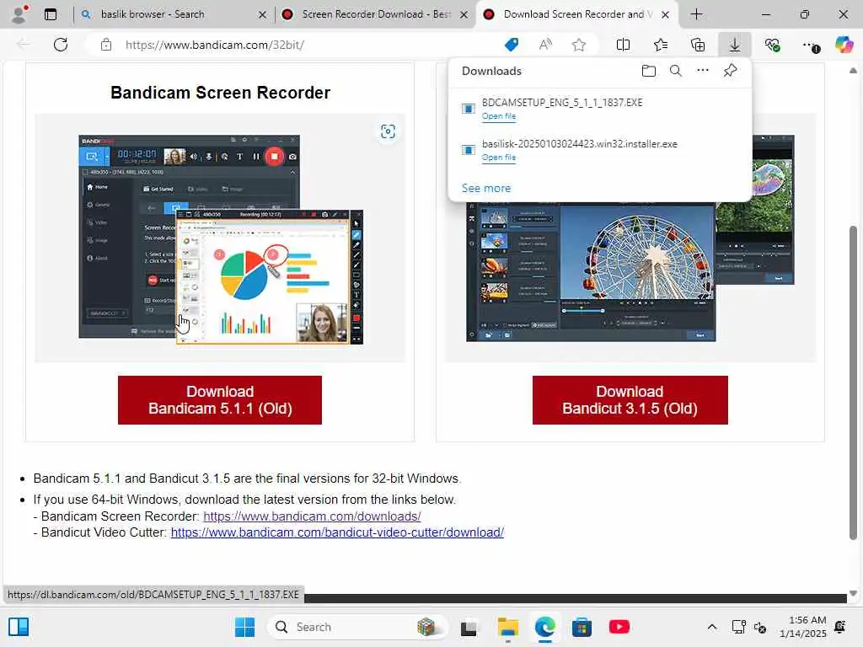
Task: Open the tab actions menu icon
Action: tap(51, 14)
